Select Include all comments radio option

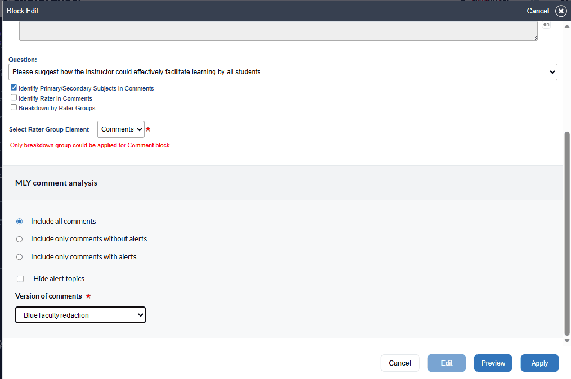click(20, 222)
